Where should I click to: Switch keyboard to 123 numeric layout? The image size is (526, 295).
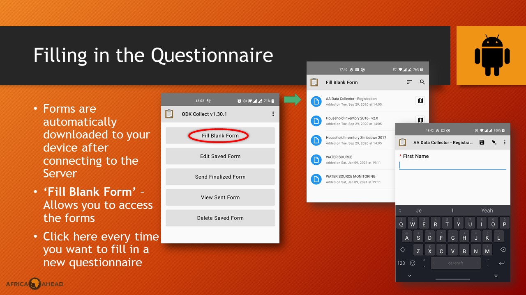pos(401,263)
